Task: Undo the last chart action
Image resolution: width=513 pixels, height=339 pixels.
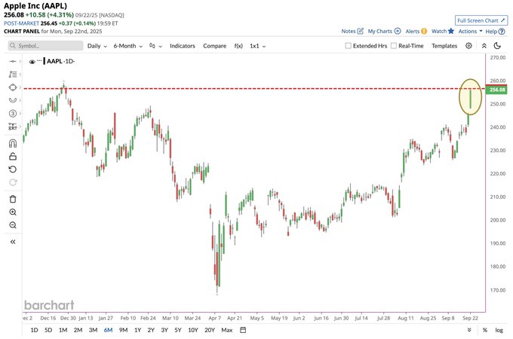Action: [x=12, y=169]
